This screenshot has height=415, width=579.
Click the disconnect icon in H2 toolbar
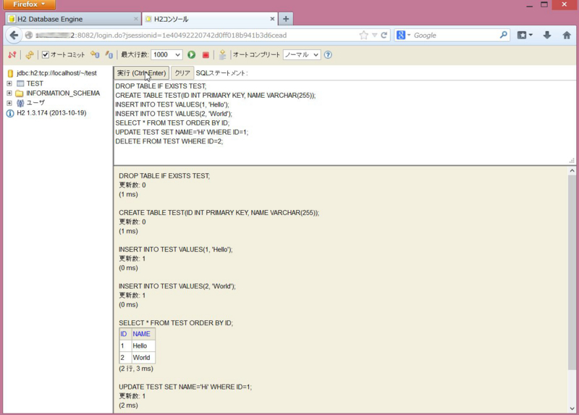pos(12,55)
